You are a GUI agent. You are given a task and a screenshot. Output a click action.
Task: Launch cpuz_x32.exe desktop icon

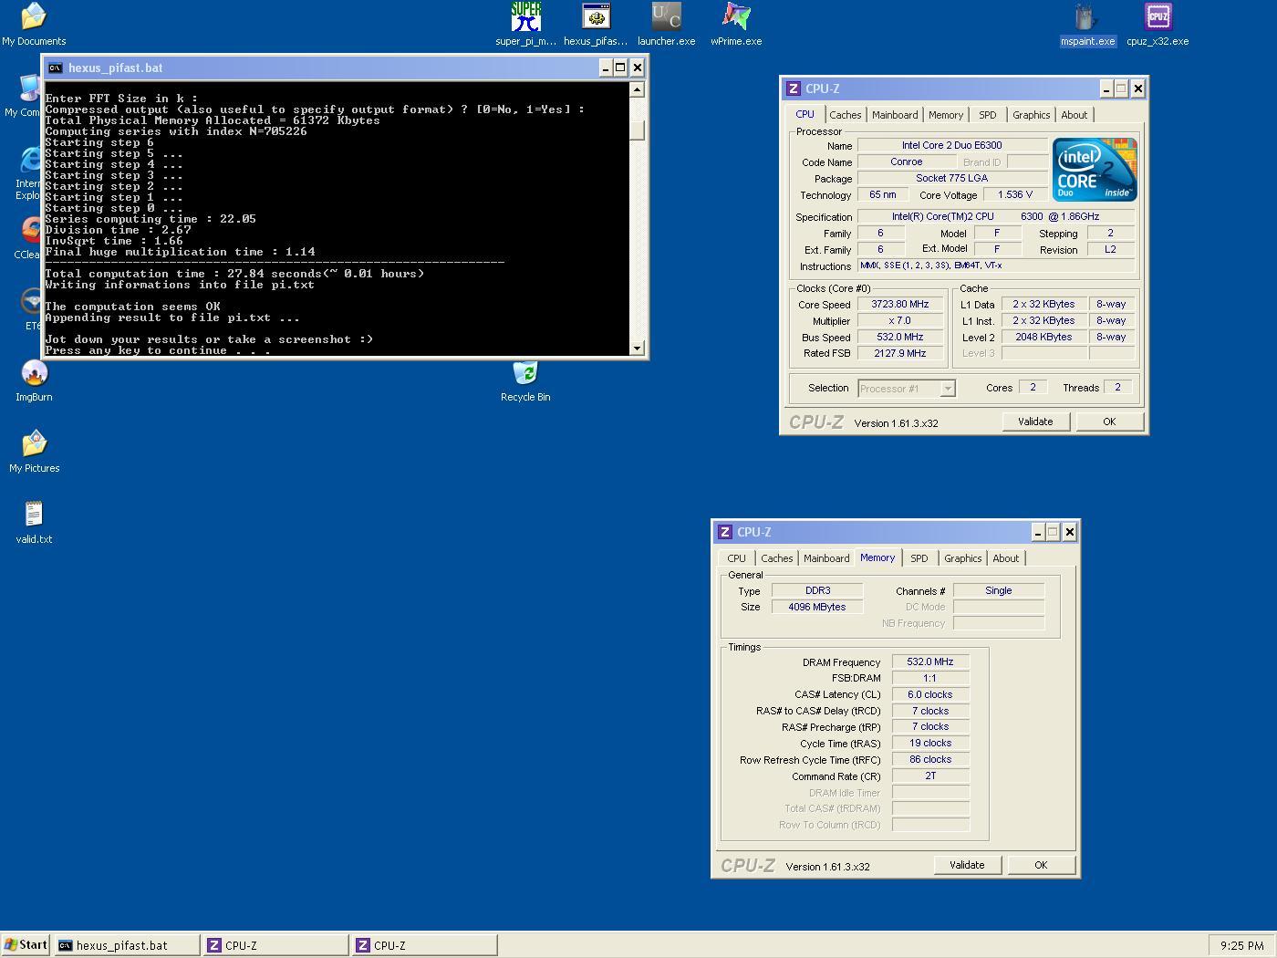tap(1158, 25)
